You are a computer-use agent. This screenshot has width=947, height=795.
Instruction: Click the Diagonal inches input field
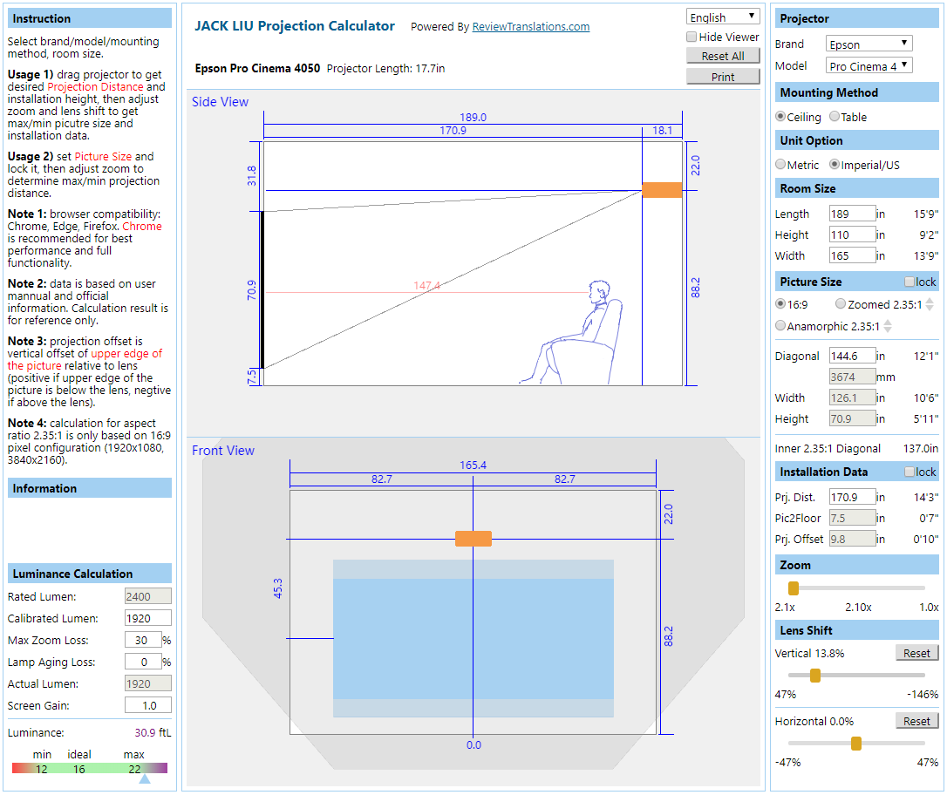pyautogui.click(x=852, y=357)
